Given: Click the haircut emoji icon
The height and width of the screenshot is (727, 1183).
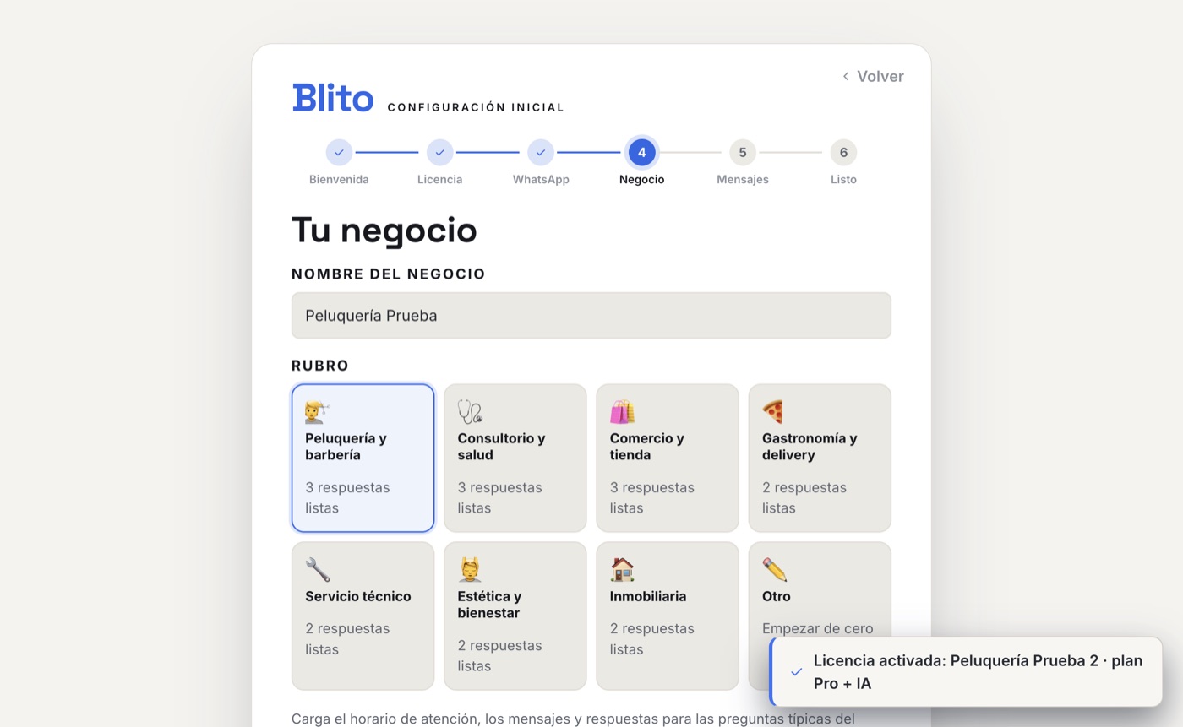Looking at the screenshot, I should pos(318,411).
